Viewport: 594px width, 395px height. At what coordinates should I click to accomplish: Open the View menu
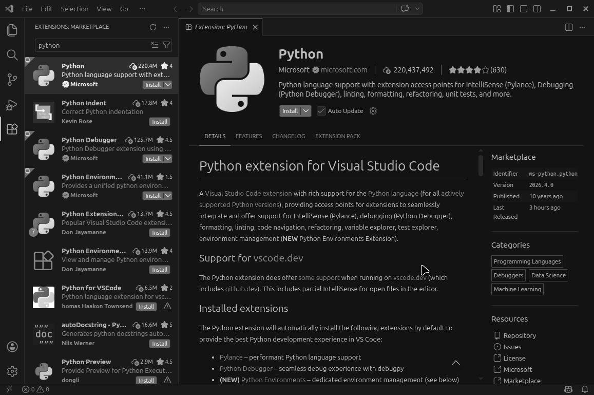pos(104,9)
